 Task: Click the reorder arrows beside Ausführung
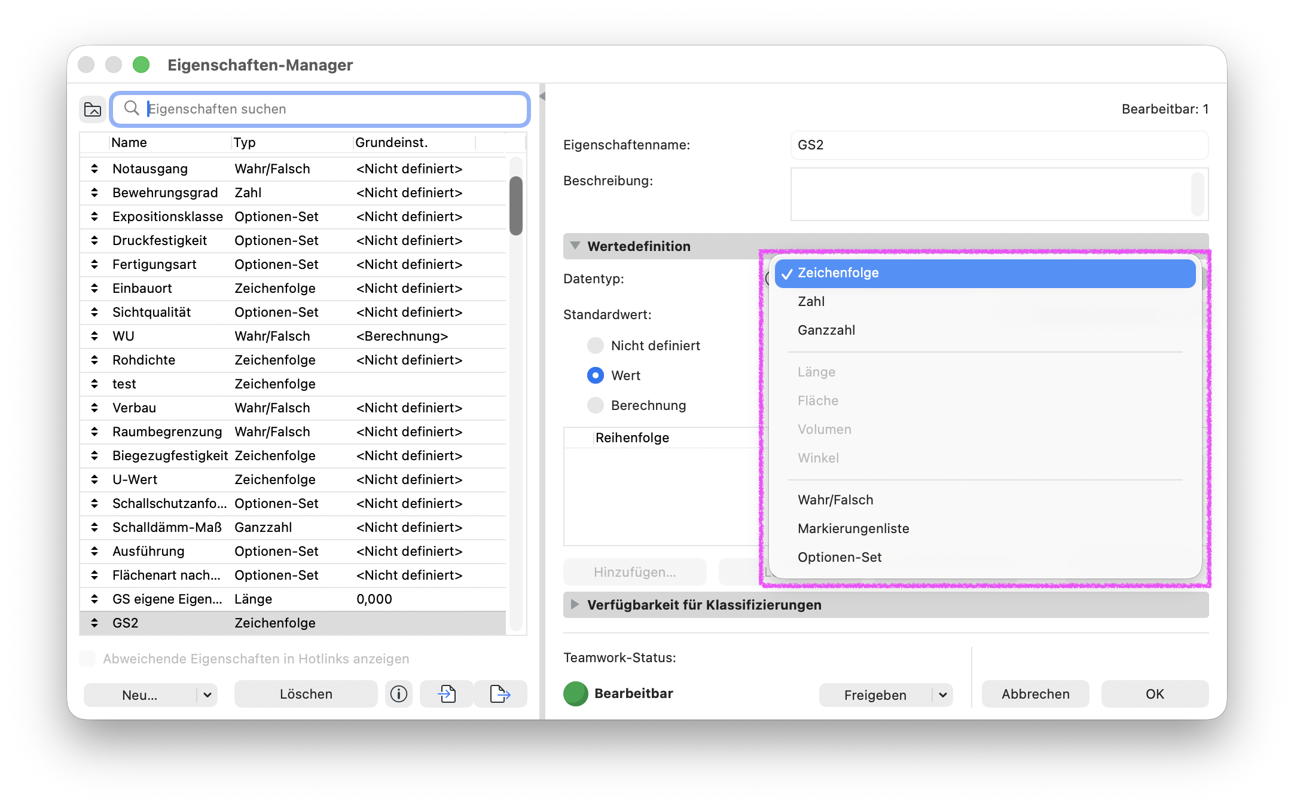pyautogui.click(x=94, y=551)
